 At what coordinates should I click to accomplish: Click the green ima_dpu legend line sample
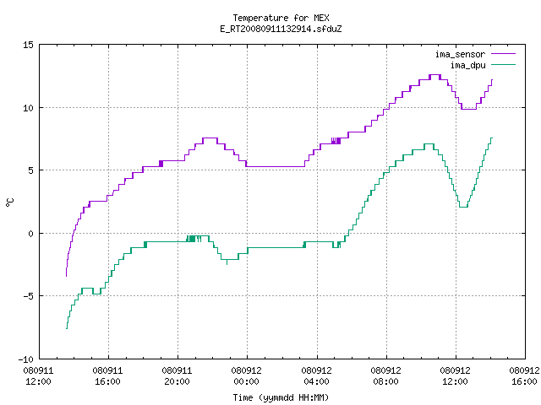click(503, 65)
